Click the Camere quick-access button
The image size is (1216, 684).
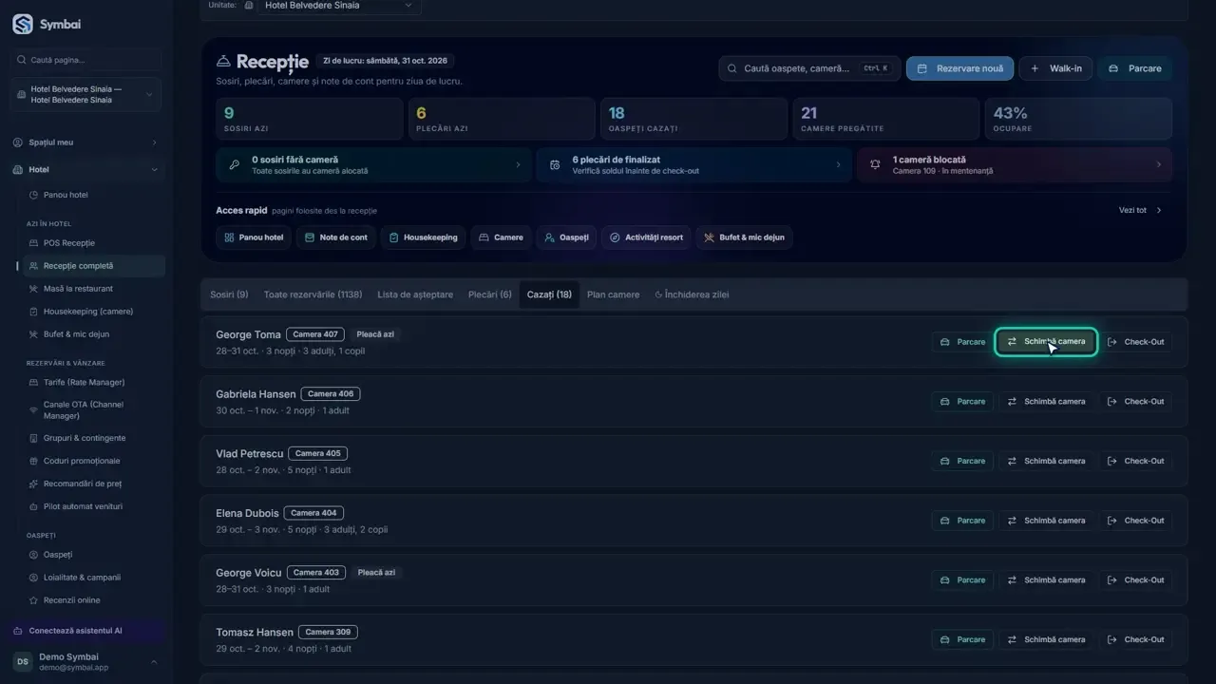point(501,237)
